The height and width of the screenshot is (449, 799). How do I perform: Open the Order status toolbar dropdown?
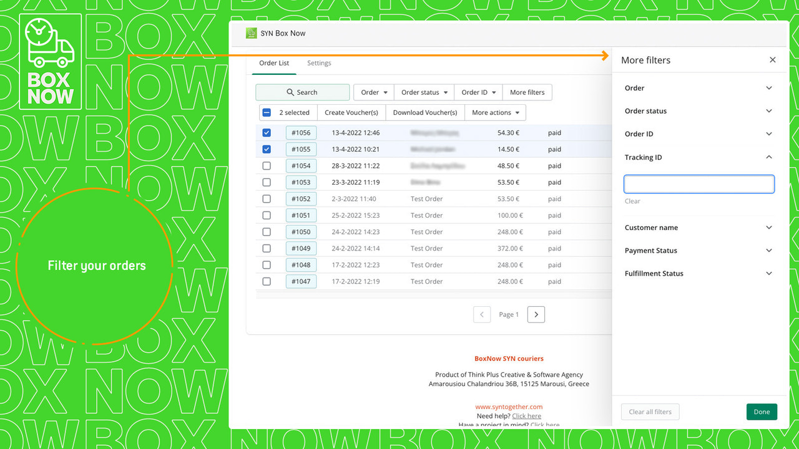coord(424,92)
